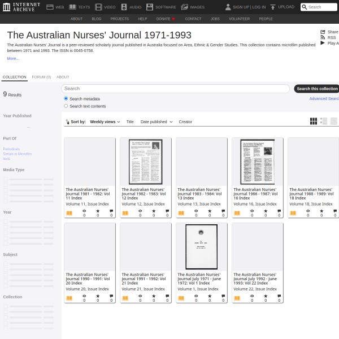Screen dimensions: 339x339
Task: Open the Weekly views sort dropdown
Action: pyautogui.click(x=105, y=121)
